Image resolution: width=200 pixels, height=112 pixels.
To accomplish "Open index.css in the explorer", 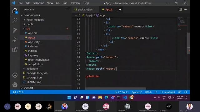I will [x=33, y=46].
